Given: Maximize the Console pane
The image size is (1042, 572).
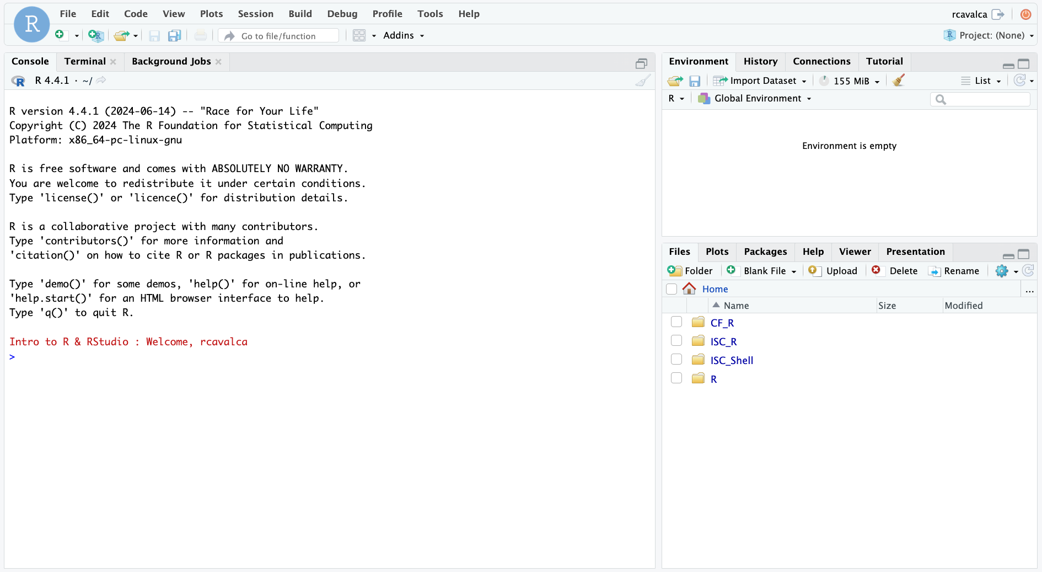Looking at the screenshot, I should [x=641, y=64].
